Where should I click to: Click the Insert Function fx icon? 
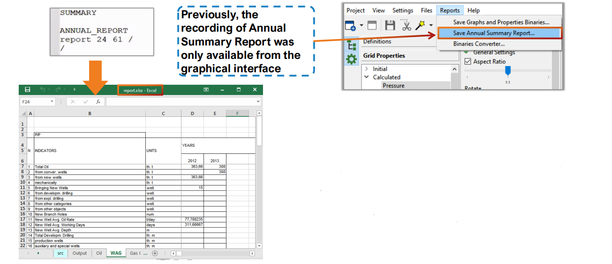tap(98, 102)
